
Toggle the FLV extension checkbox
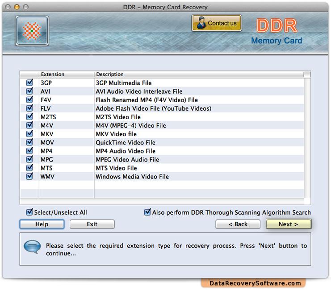29,108
